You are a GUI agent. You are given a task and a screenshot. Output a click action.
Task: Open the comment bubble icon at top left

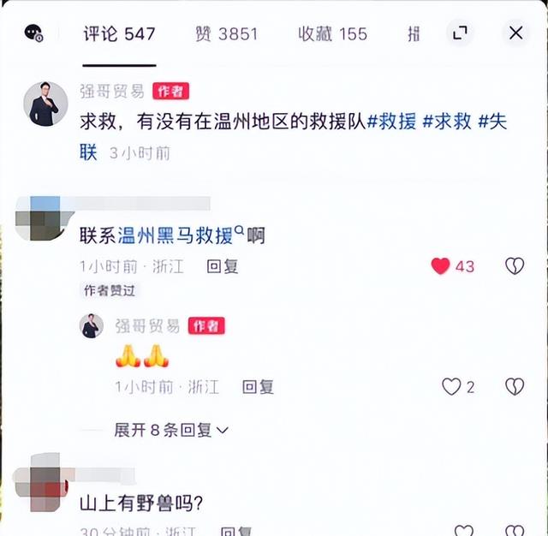click(x=33, y=33)
